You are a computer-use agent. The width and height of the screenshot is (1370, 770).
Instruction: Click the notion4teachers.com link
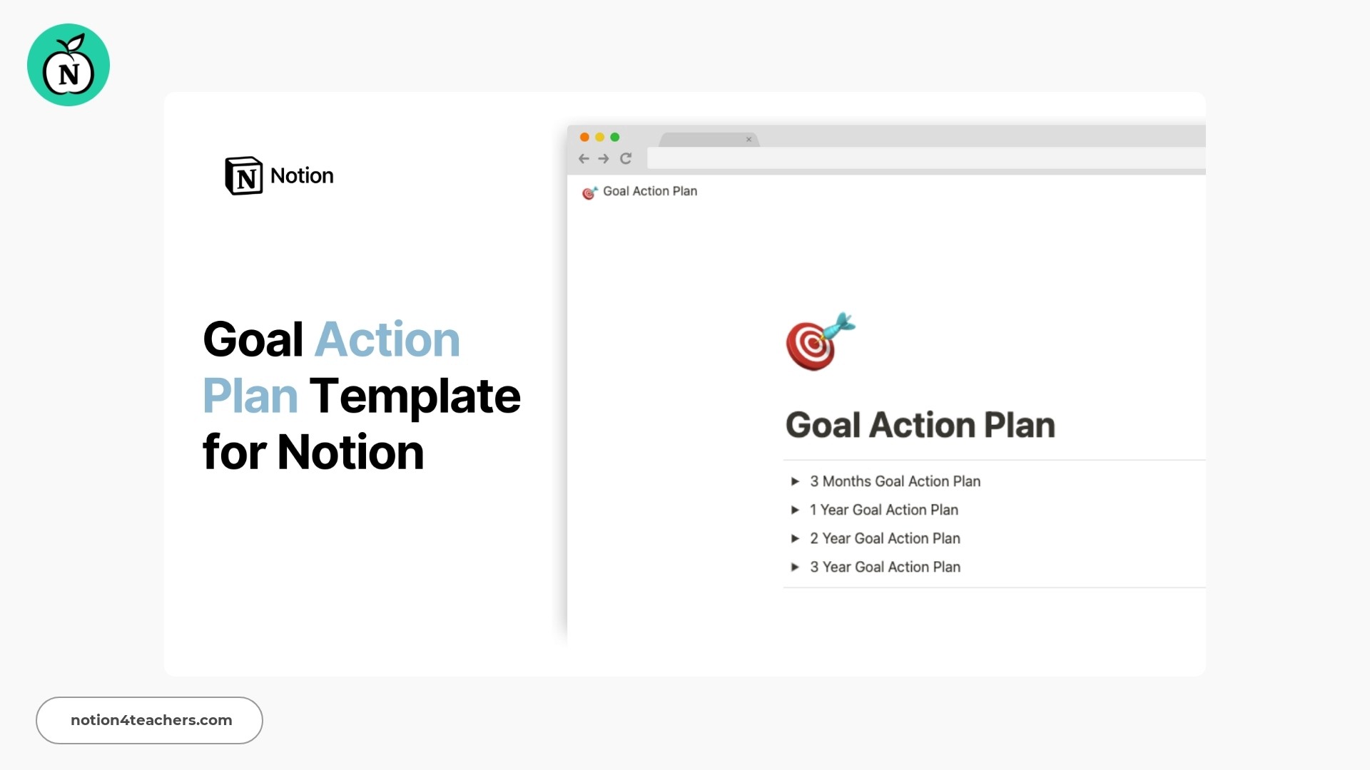tap(150, 719)
